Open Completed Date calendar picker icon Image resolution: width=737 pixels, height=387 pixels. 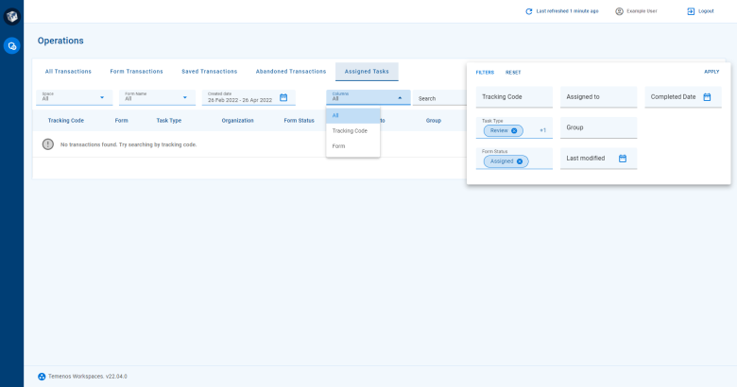click(707, 97)
